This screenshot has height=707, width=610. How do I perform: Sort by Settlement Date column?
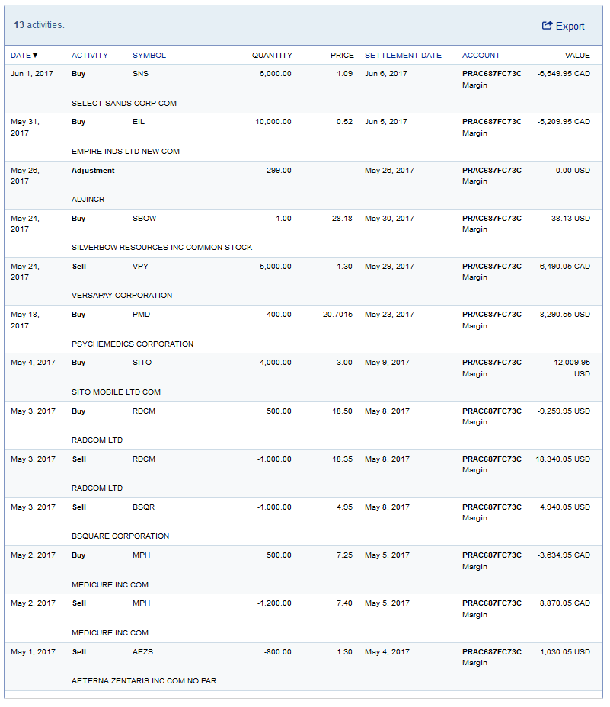click(x=403, y=56)
